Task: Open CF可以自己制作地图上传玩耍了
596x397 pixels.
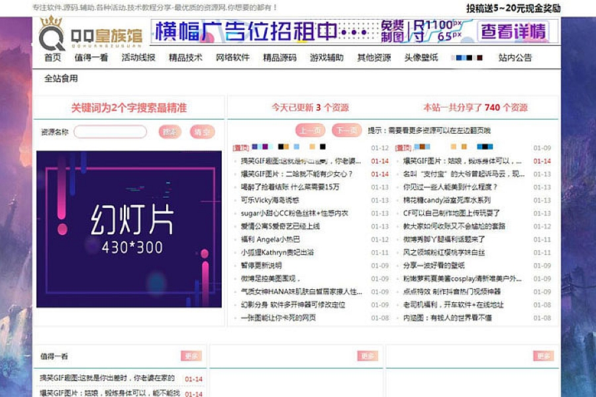Action: point(452,213)
